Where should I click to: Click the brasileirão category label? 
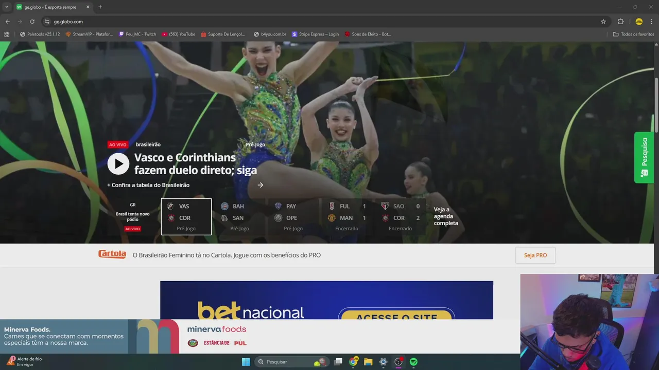pyautogui.click(x=148, y=145)
